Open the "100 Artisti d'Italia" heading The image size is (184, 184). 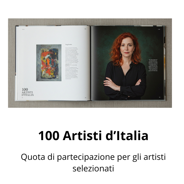(x=93, y=136)
